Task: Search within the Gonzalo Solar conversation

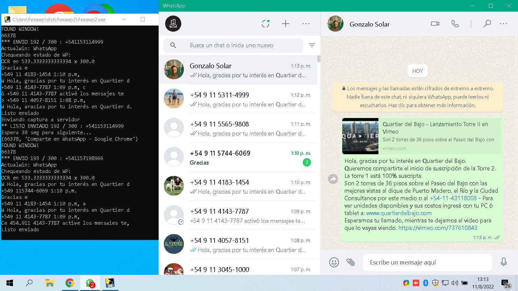Action: click(x=487, y=24)
